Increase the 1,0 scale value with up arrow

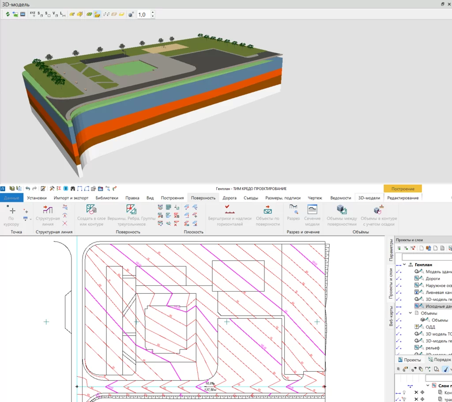point(153,12)
